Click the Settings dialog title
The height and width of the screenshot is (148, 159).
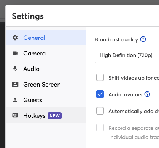point(28,16)
